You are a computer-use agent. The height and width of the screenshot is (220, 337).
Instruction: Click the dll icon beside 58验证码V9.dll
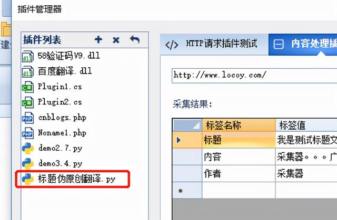pos(28,56)
